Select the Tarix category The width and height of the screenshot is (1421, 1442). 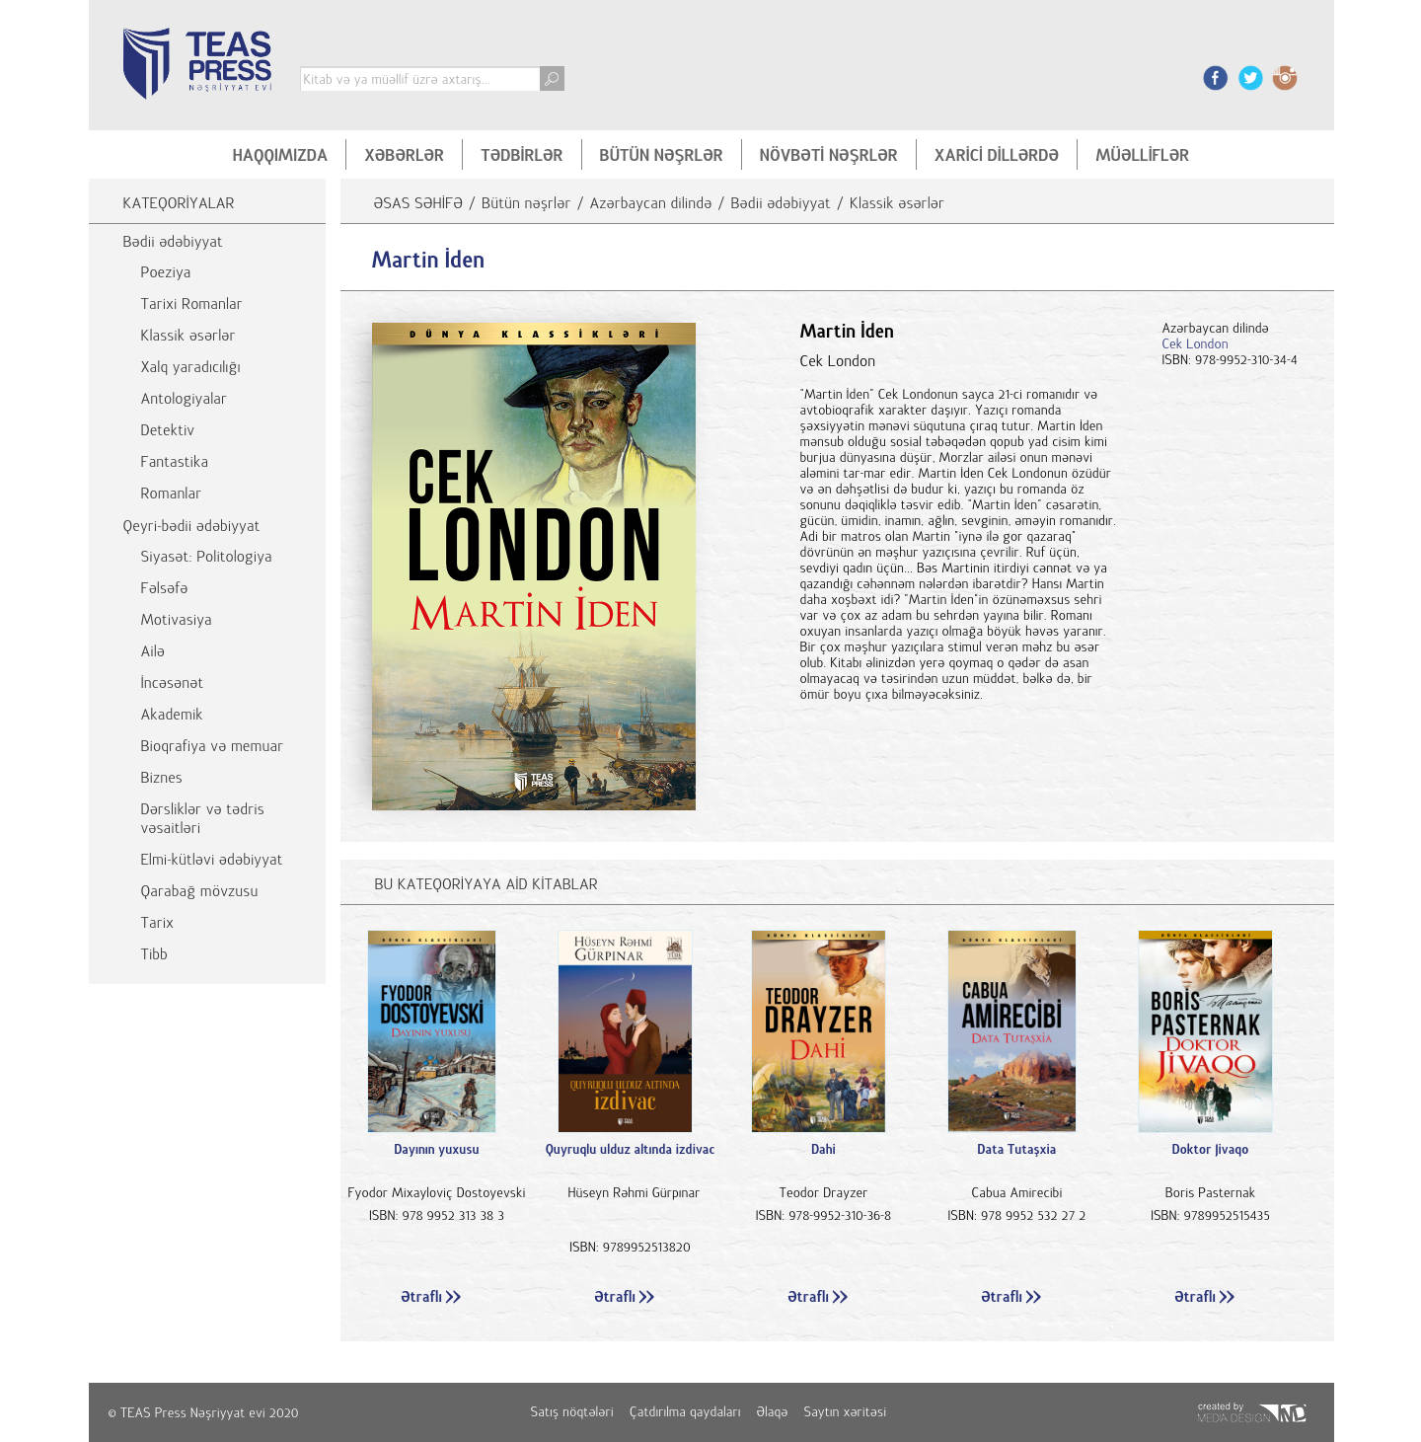(x=157, y=923)
